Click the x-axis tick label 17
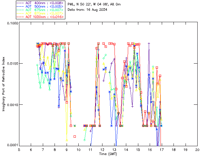The image size is (203, 162). 162,150
